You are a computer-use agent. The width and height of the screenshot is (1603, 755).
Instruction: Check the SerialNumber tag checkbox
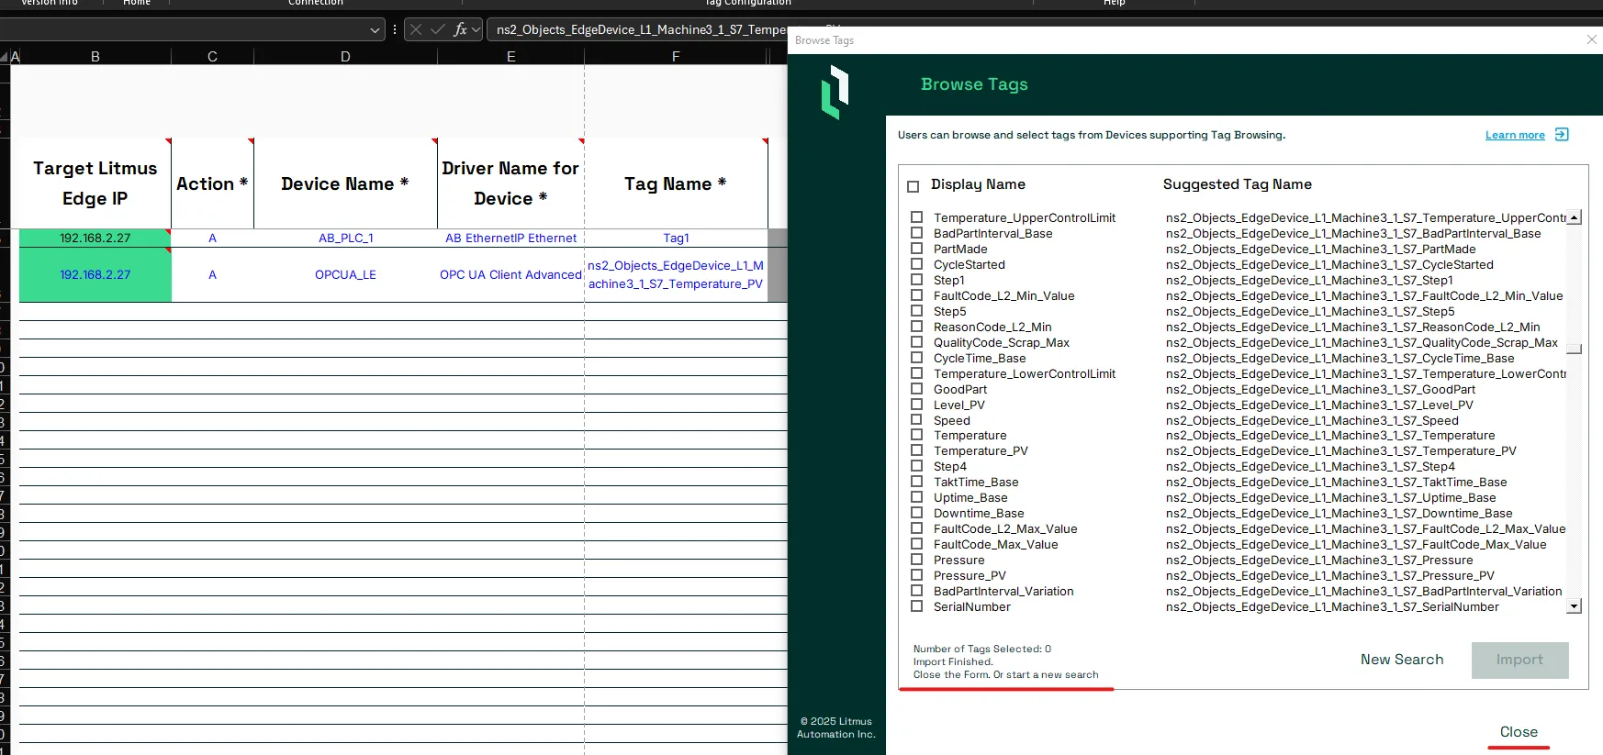point(916,606)
